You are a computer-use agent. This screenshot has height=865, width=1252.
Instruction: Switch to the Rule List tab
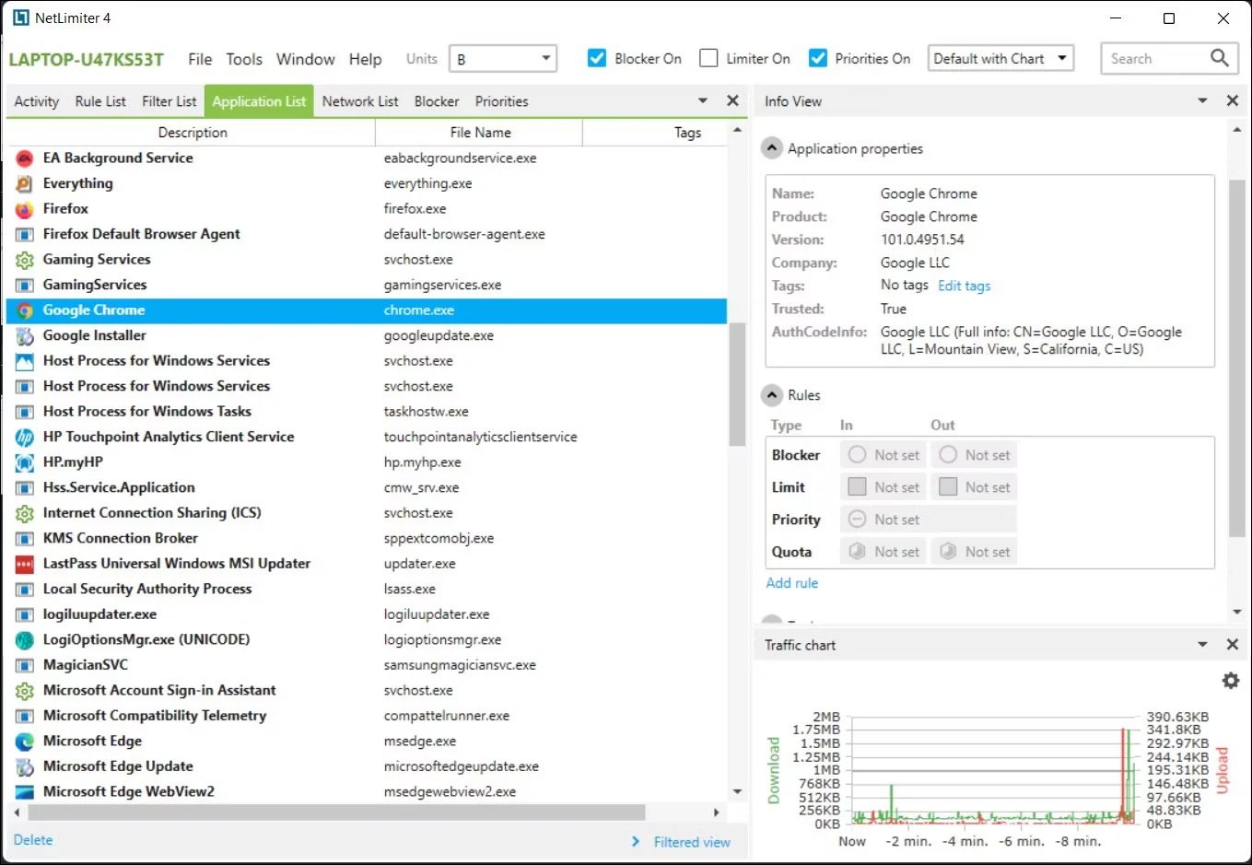[100, 101]
